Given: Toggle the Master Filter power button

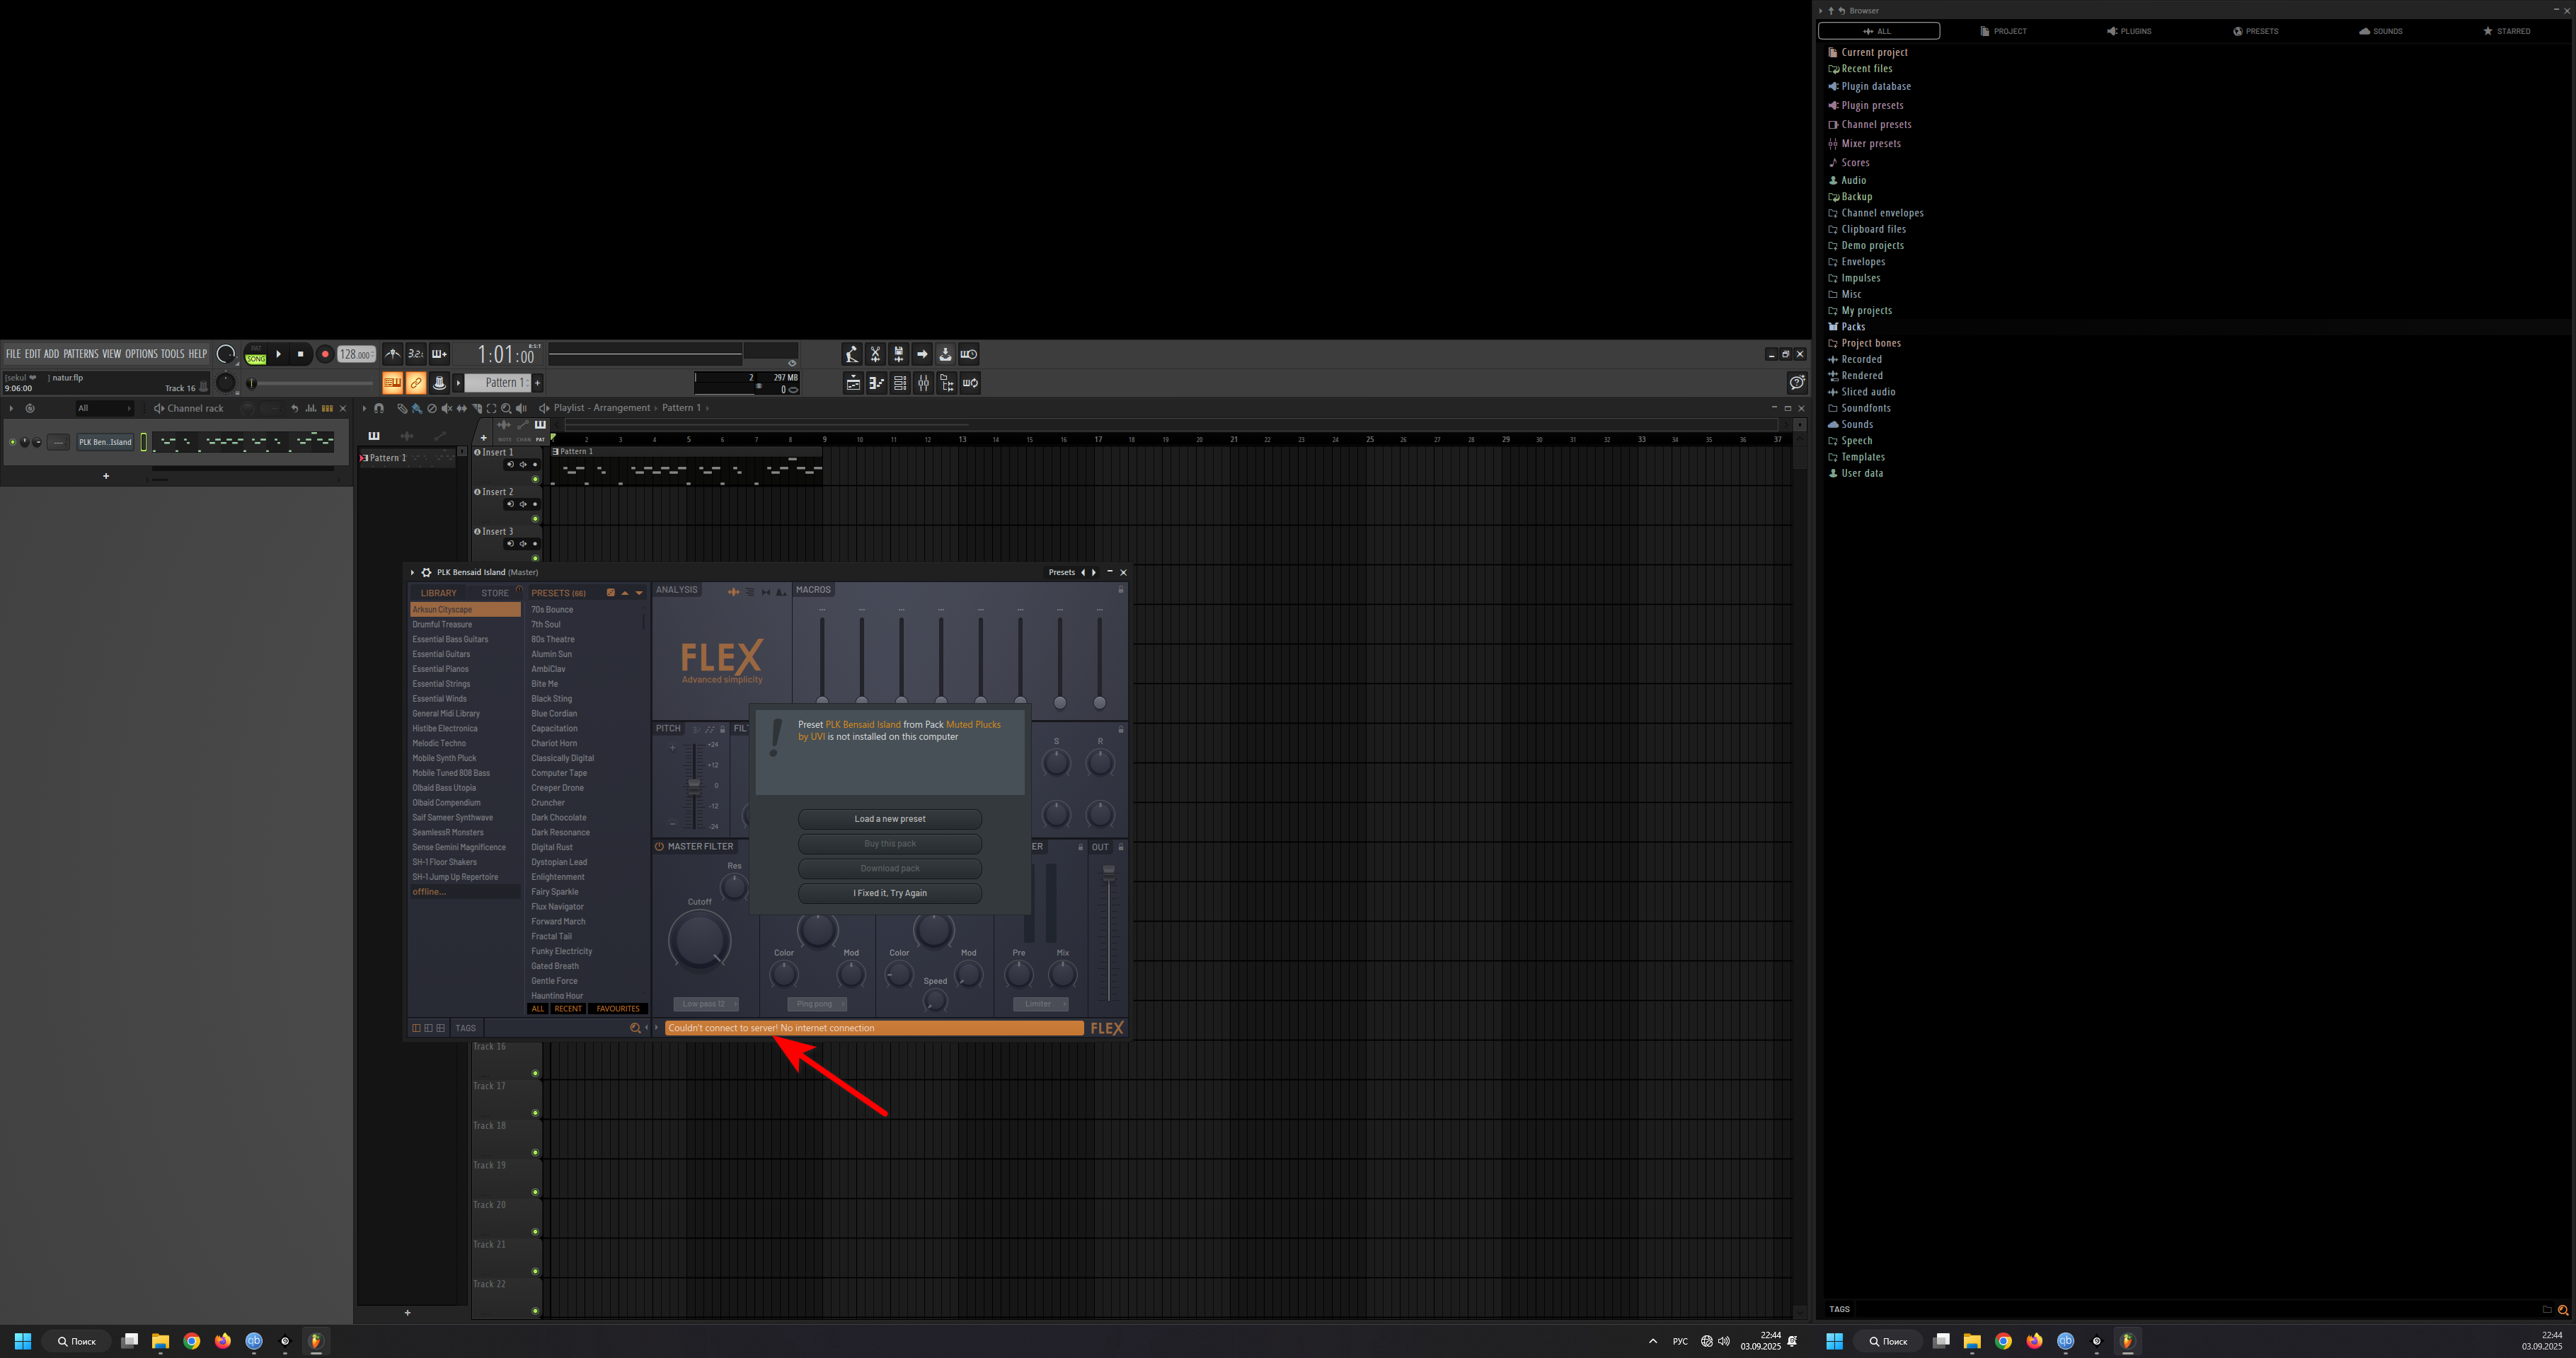Looking at the screenshot, I should click(659, 847).
